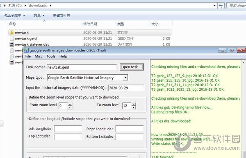This screenshot has height=158, width=246.
Task: Sort by the 大小 column header
Action: point(155,24)
